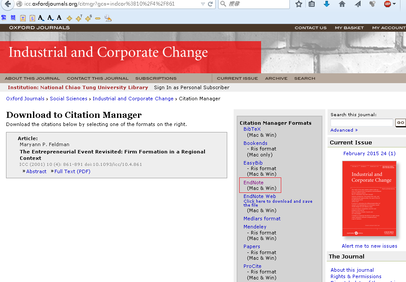
Task: Open MY ACCOUNT in the top bar
Action: 389,28
